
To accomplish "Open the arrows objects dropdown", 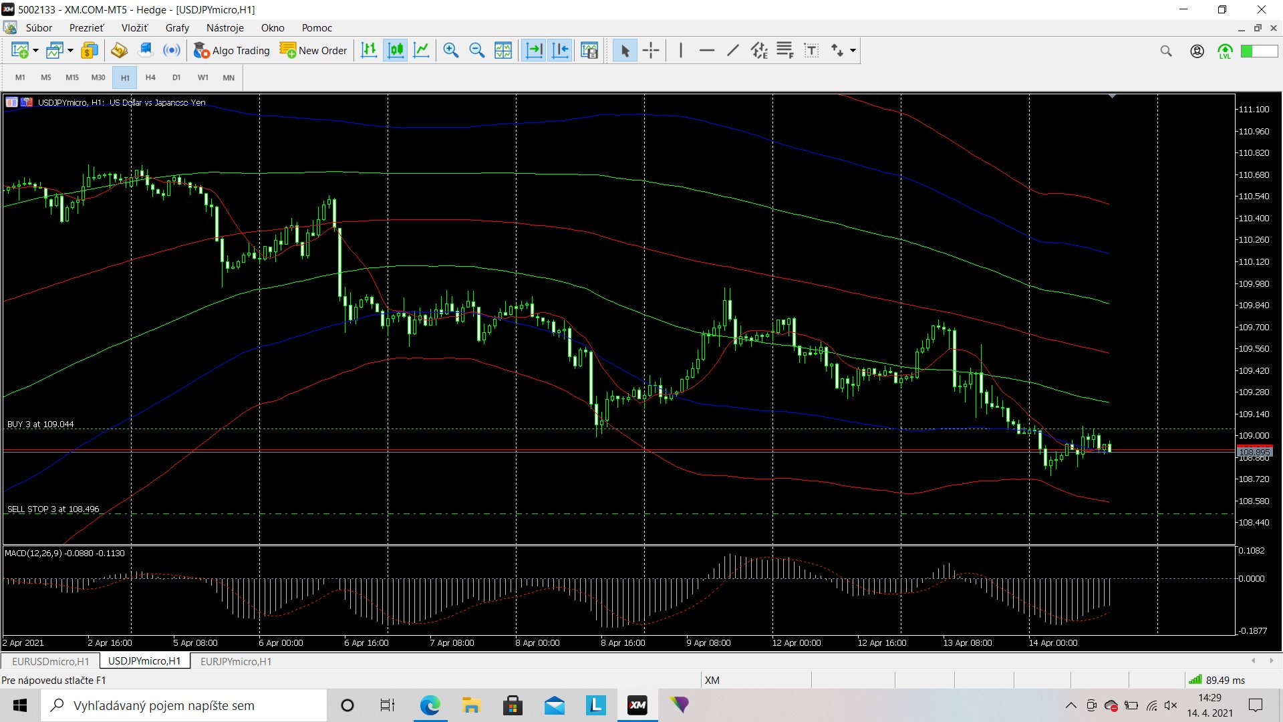I will tap(853, 51).
